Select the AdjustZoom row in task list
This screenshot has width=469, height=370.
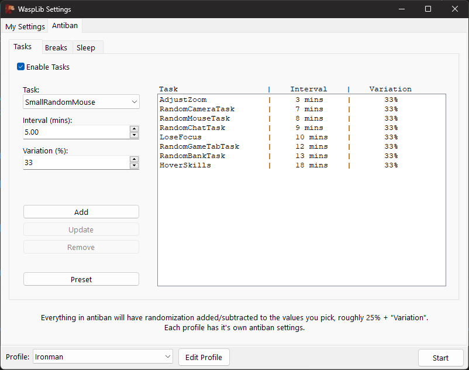[183, 100]
